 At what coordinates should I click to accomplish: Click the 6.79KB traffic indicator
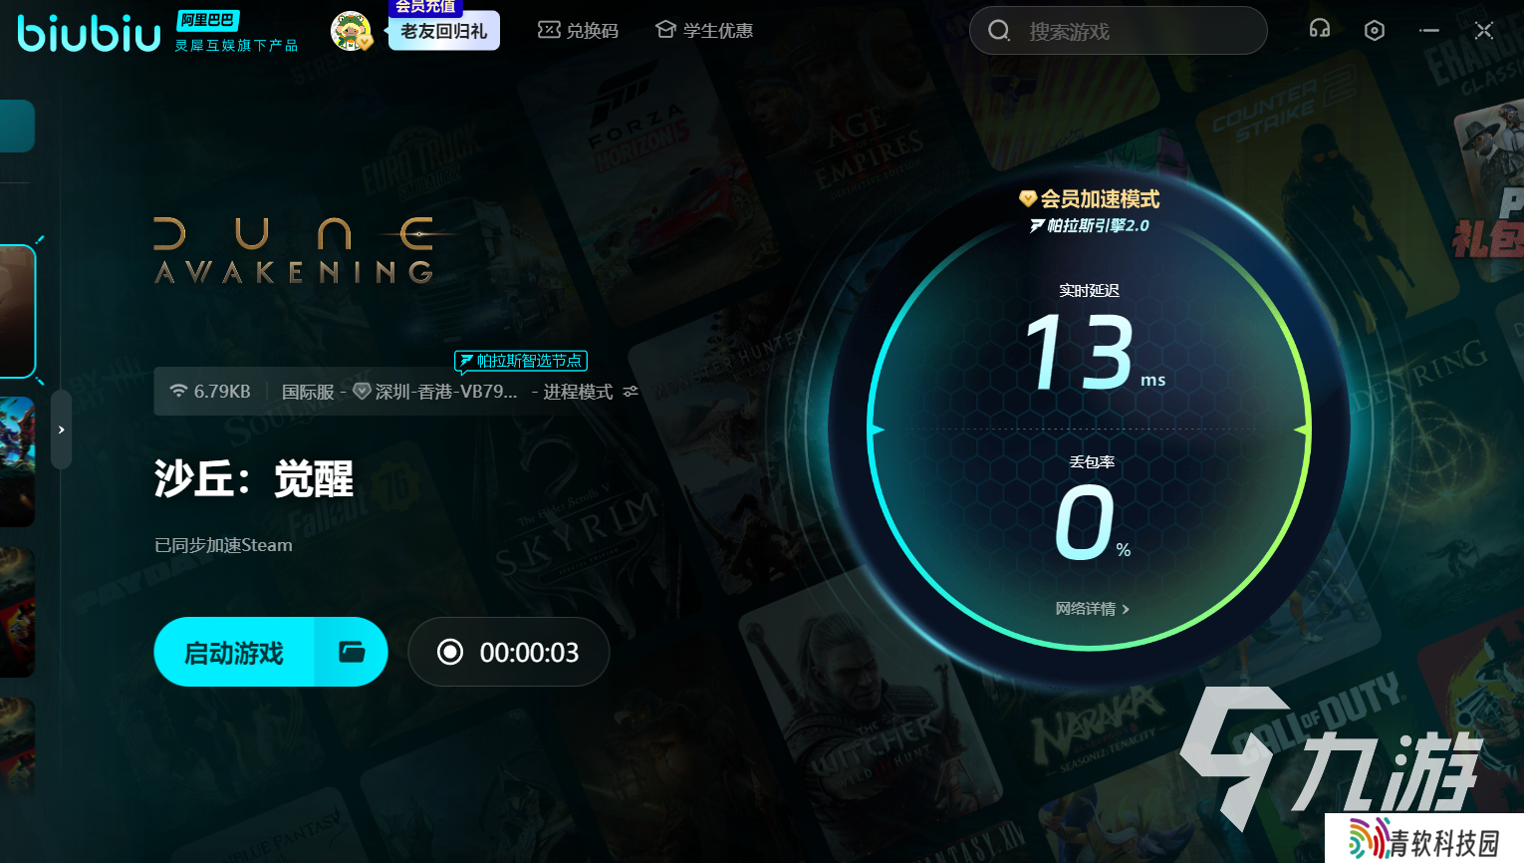(x=209, y=392)
